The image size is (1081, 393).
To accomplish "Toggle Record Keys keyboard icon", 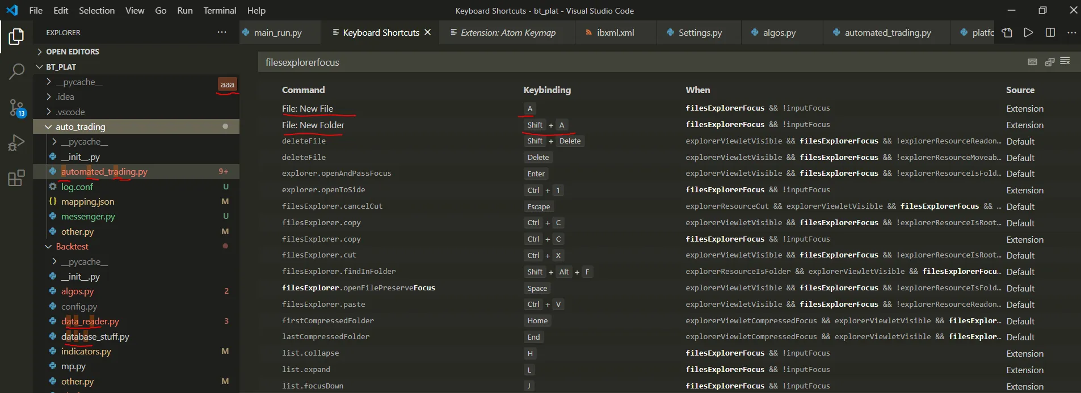I will [x=1033, y=62].
